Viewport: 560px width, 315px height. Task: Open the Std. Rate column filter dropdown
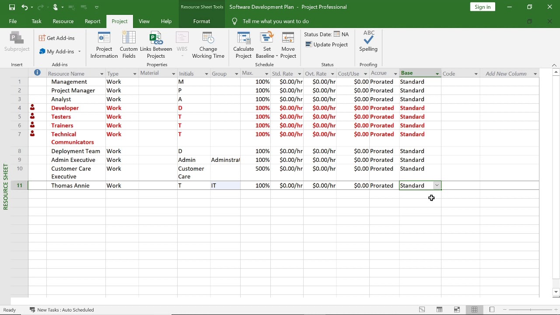[x=299, y=74]
